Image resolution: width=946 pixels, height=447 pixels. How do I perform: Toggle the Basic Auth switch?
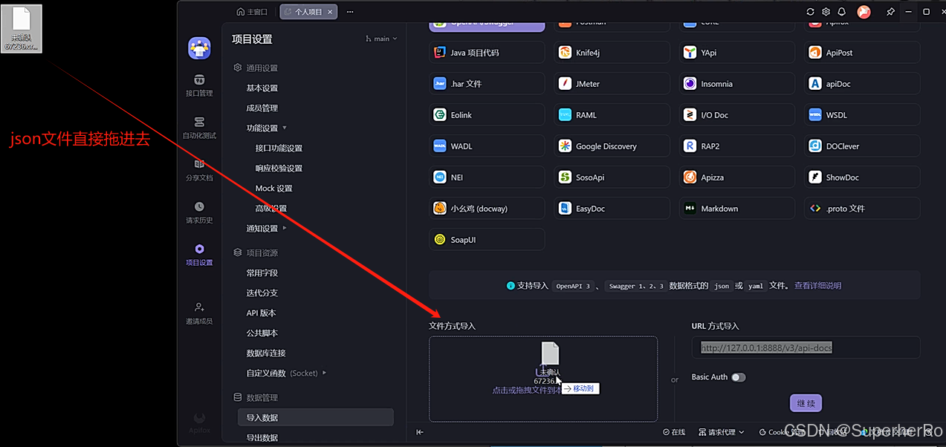tap(738, 377)
